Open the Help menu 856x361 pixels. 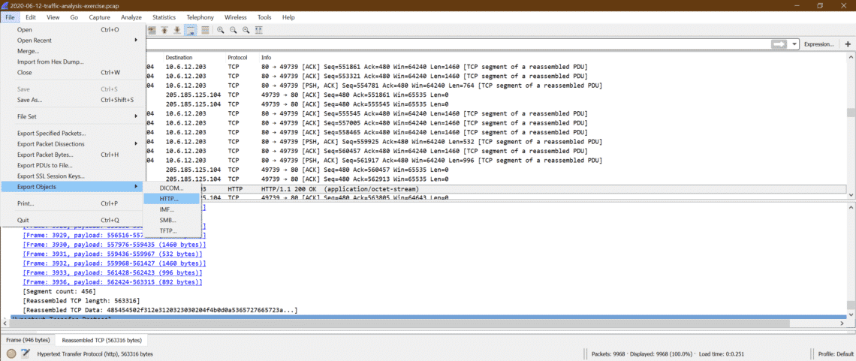(288, 17)
